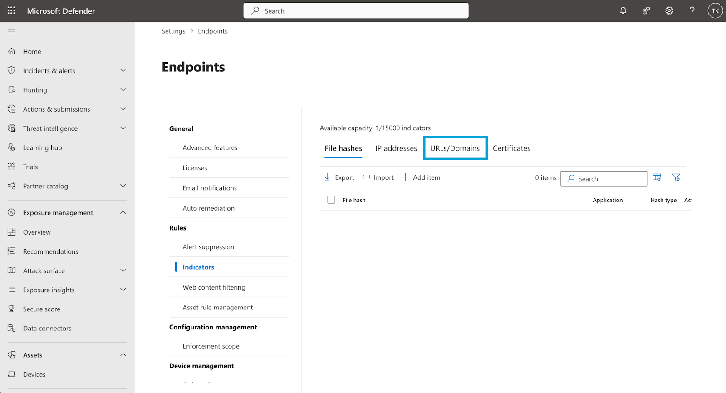Collapse the navigation hamburger menu
Screen dimensions: 726x393
12,32
